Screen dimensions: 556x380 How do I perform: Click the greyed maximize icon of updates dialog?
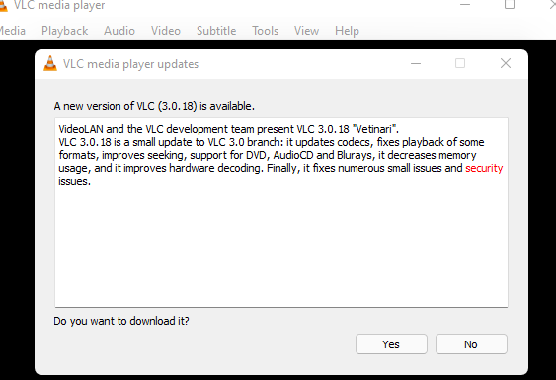[460, 63]
